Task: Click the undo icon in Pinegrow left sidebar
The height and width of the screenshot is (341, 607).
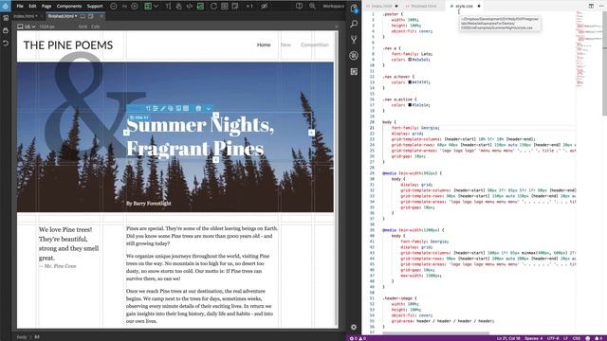Action: point(6,43)
